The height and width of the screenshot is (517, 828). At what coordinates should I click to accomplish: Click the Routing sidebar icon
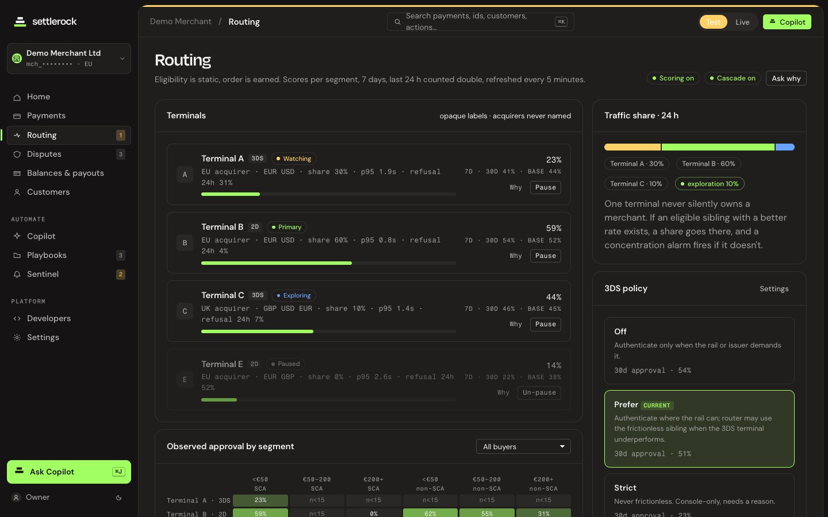17,135
